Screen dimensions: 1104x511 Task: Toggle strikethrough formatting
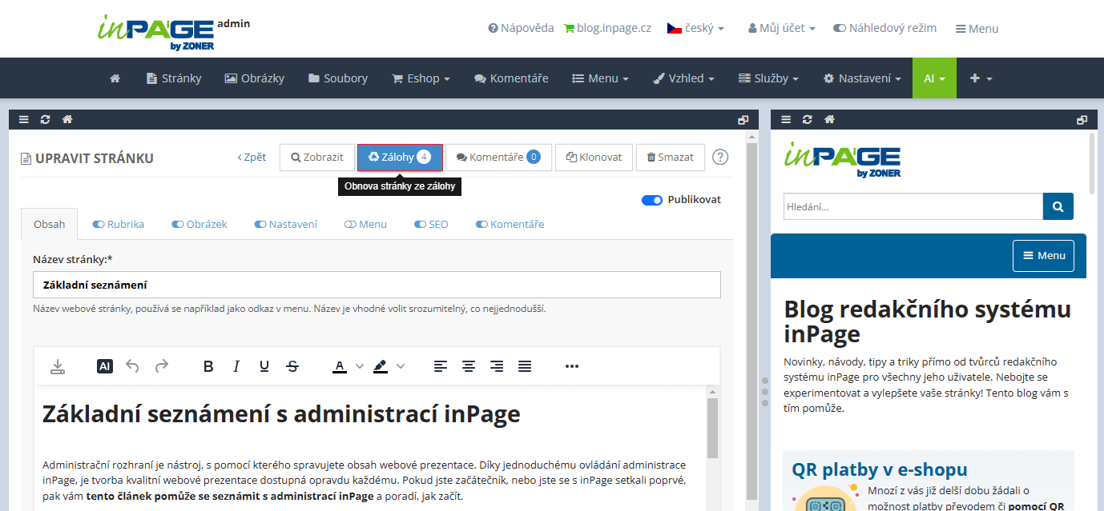coord(292,366)
